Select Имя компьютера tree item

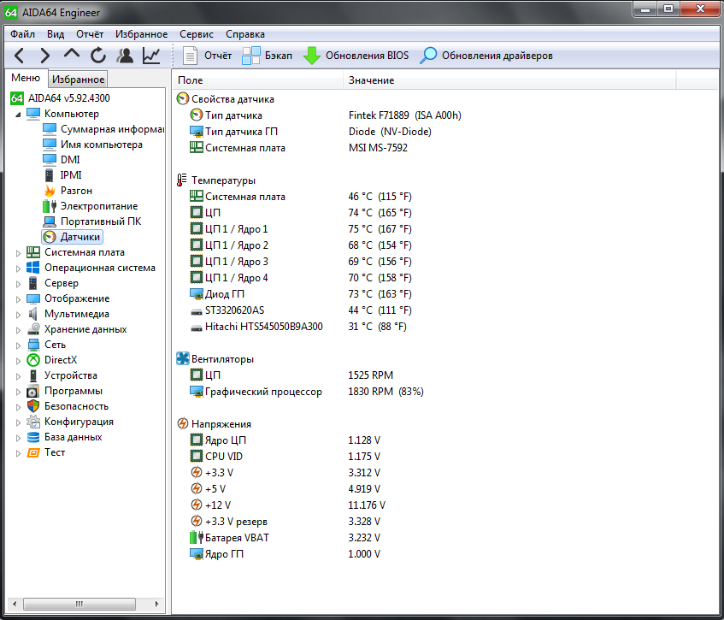tap(92, 145)
